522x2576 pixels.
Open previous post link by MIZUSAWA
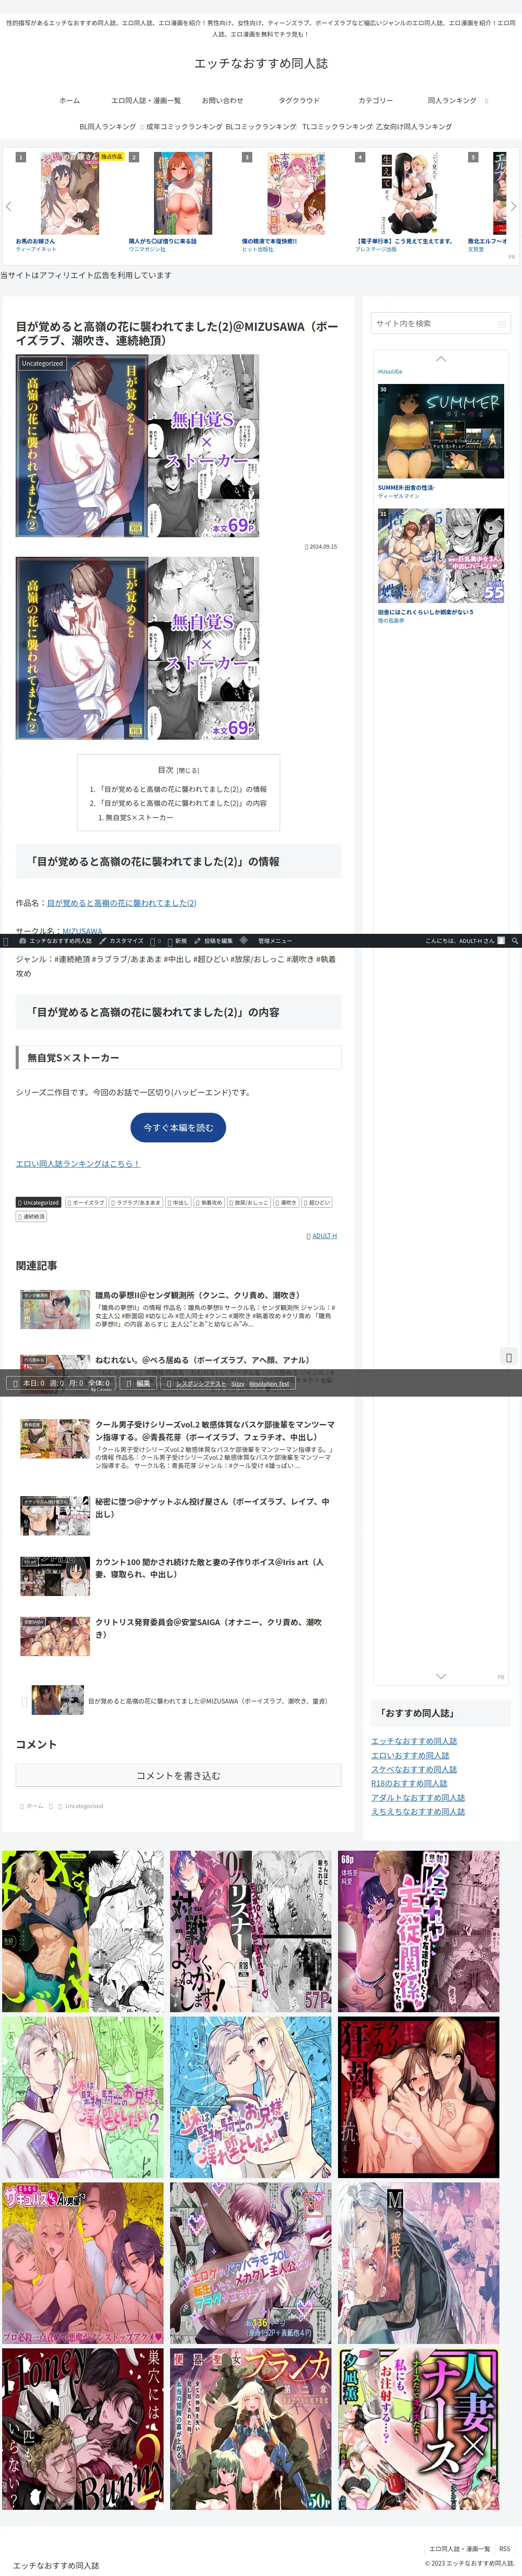(x=178, y=1700)
